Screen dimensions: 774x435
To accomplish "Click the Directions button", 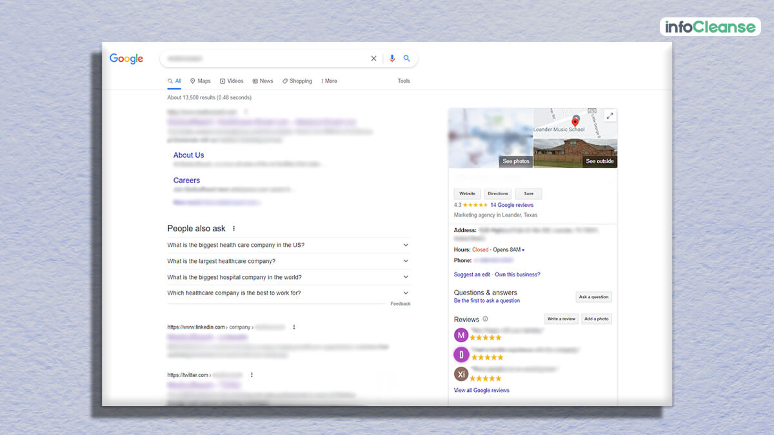I will click(x=497, y=193).
